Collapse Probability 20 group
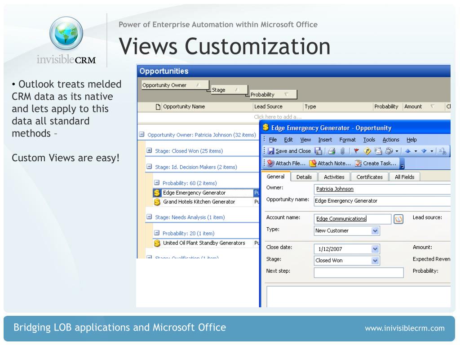The image size is (460, 345). pyautogui.click(x=157, y=233)
